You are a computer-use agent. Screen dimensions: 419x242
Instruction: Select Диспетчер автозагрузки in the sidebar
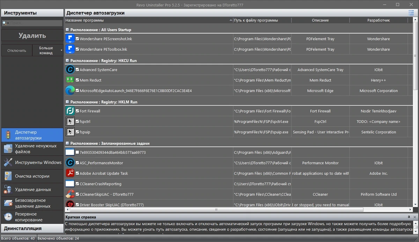coord(32,135)
